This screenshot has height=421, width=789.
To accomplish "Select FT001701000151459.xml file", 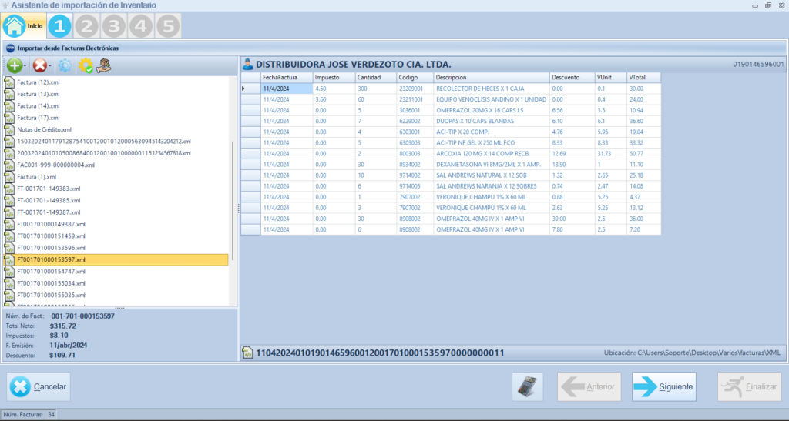I will pyautogui.click(x=52, y=236).
